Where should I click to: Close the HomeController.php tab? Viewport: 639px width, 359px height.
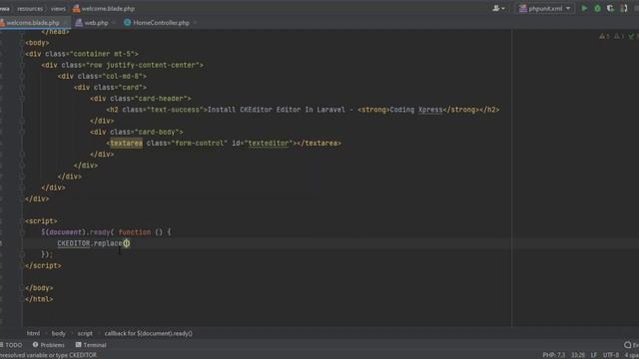[195, 23]
